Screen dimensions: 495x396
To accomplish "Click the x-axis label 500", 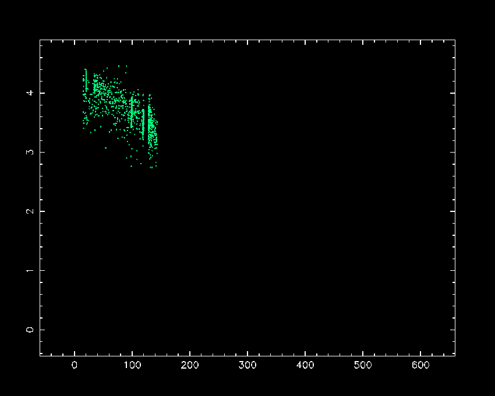I will (363, 365).
